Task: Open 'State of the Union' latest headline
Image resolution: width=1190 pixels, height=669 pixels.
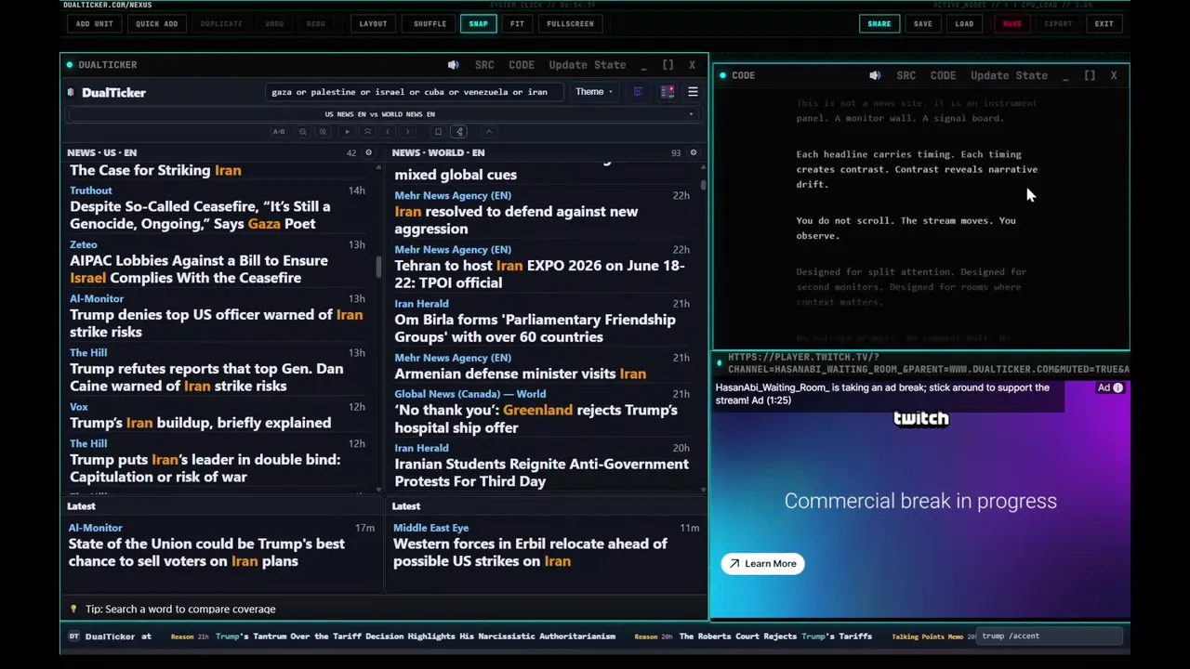Action: pyautogui.click(x=206, y=552)
